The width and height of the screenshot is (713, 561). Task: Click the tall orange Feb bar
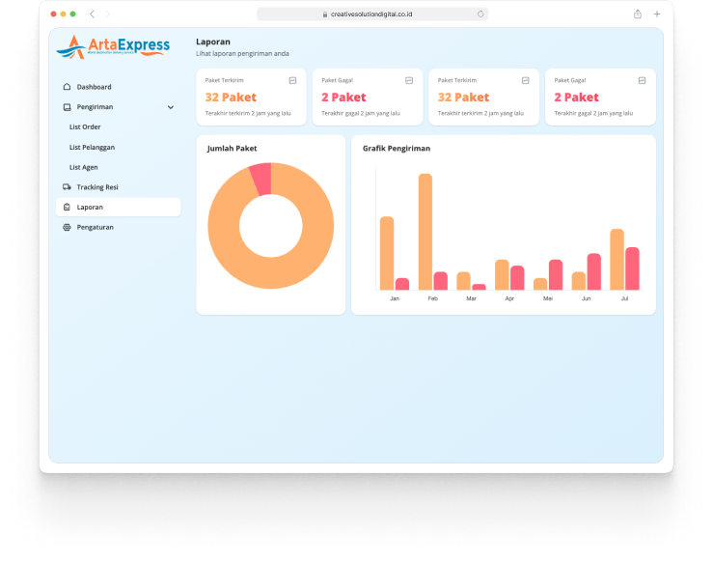click(x=425, y=232)
